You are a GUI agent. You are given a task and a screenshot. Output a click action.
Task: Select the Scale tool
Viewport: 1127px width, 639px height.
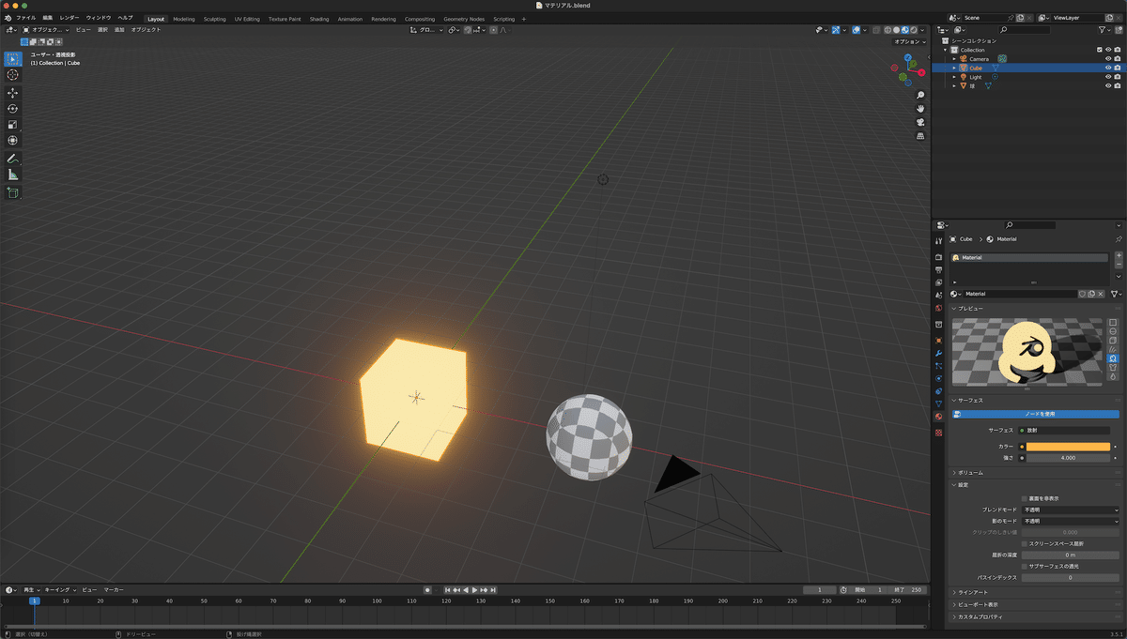point(13,125)
